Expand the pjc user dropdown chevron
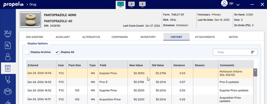This screenshot has width=267, height=104. point(238,5)
